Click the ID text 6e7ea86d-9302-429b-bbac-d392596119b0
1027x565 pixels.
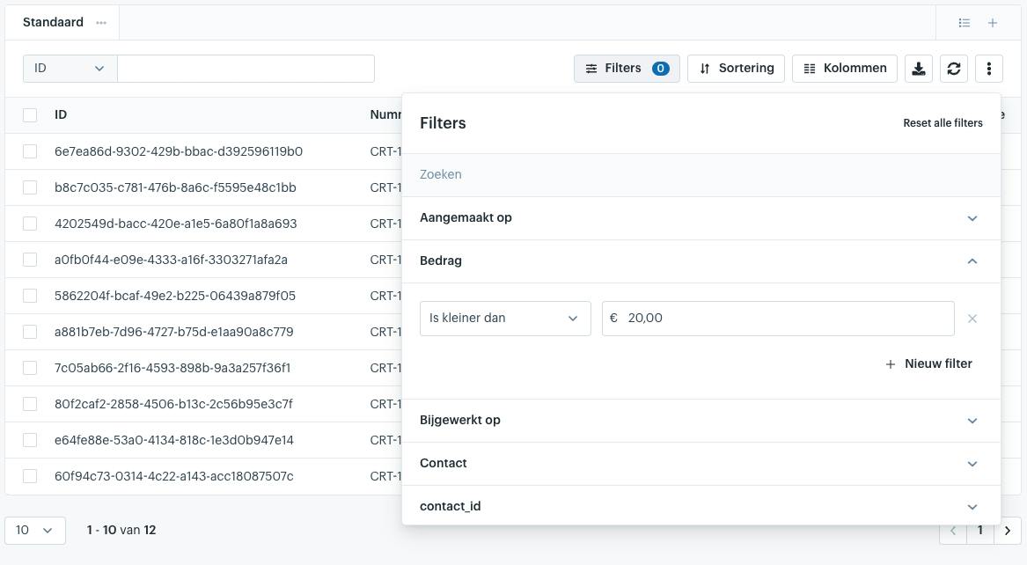[178, 151]
